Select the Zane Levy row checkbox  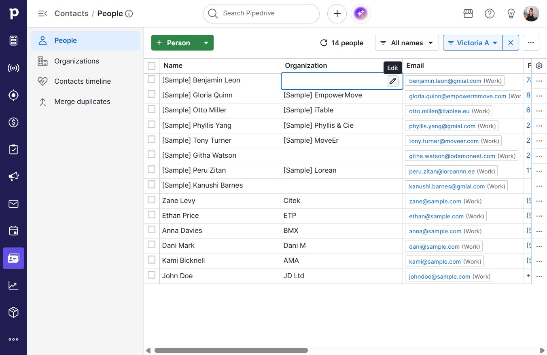[x=151, y=199]
